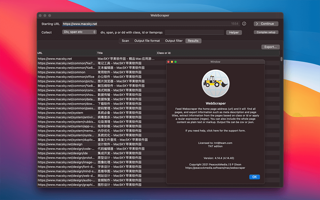Viewport: 320px width, 200px height.
Task: Select the Results tab
Action: click(193, 41)
